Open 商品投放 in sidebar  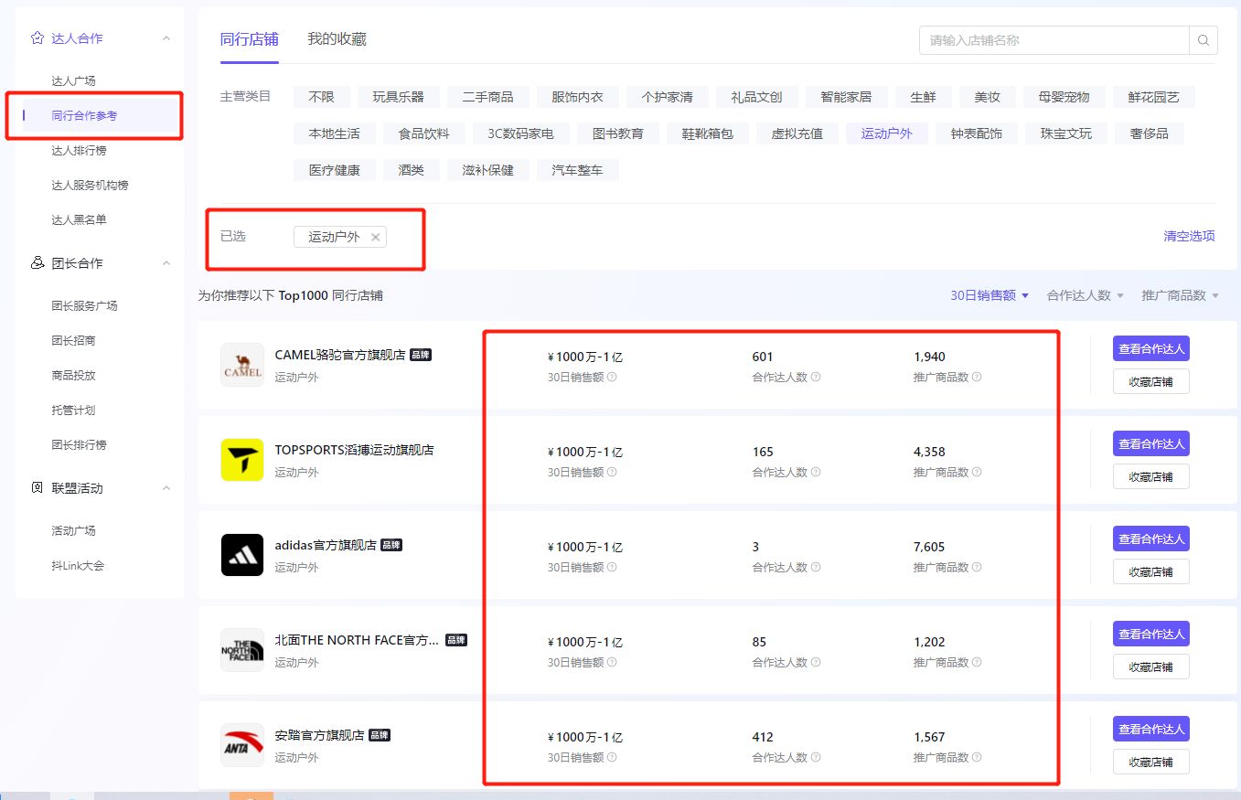(74, 375)
